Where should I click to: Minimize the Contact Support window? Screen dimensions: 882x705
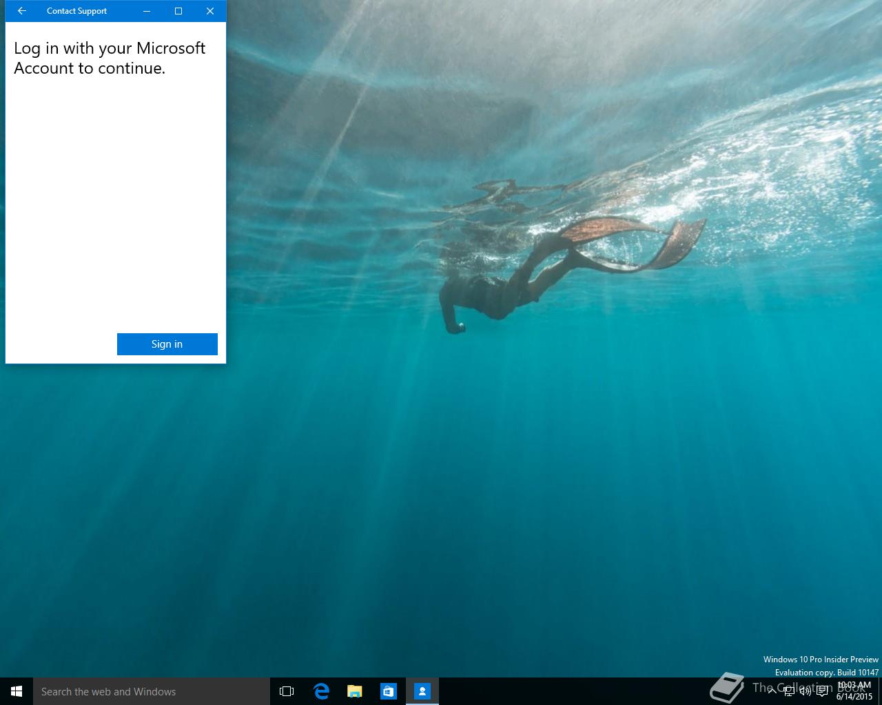[147, 11]
